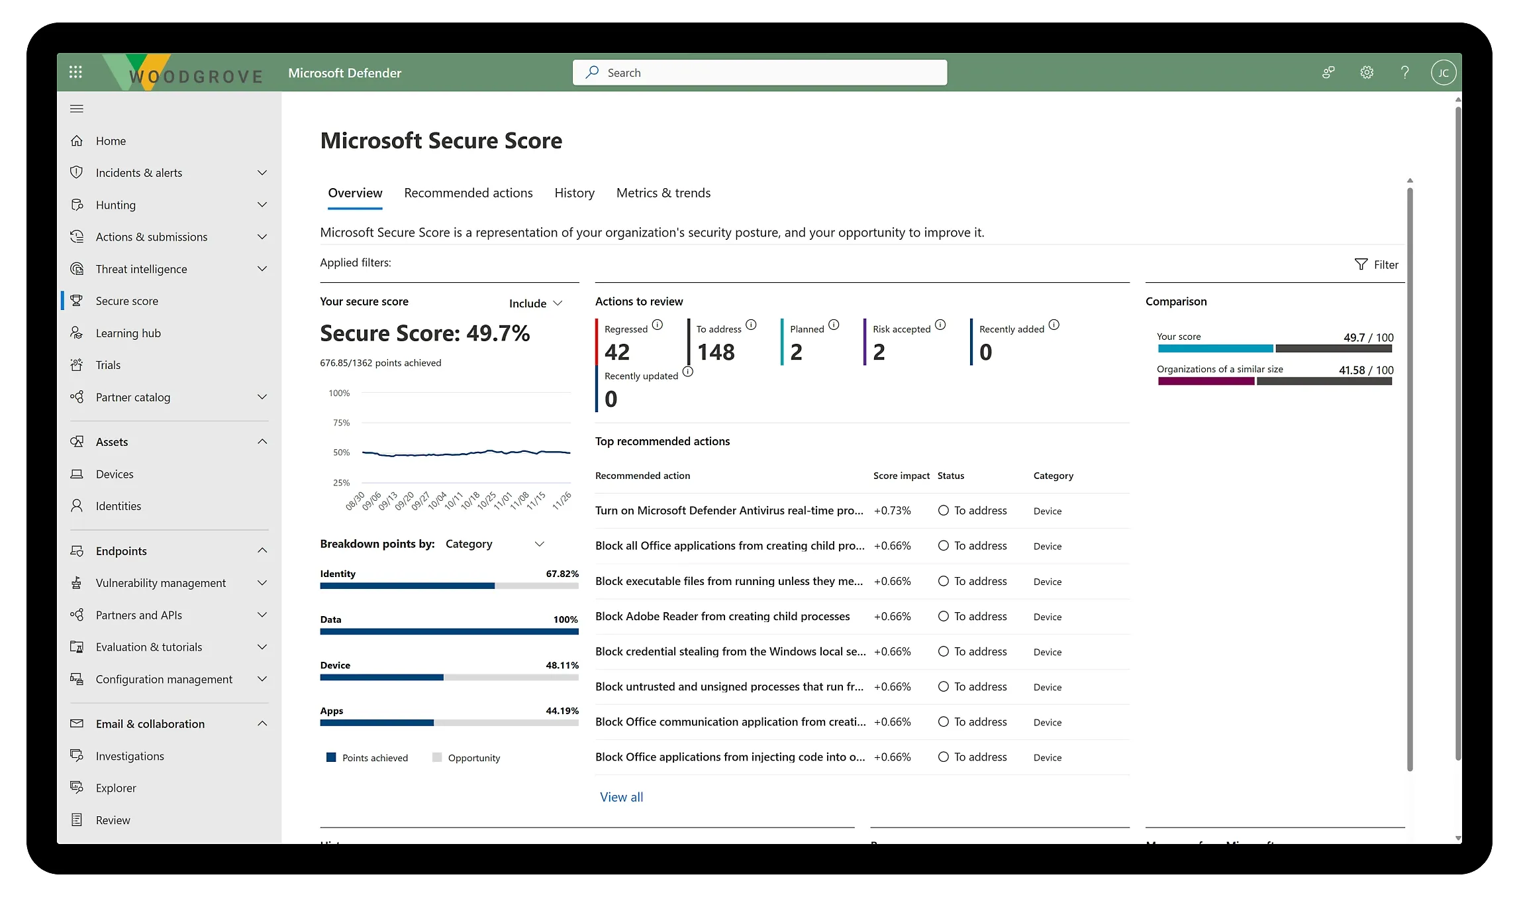Open the Breakdown points by Category dropdown
Screen dimensions: 1519x897
[x=494, y=544]
